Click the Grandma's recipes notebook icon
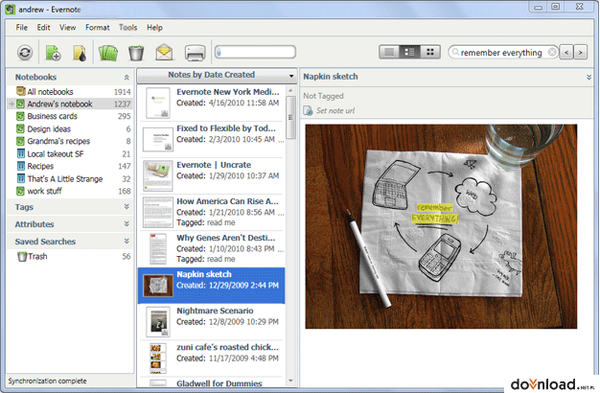This screenshot has height=393, width=600. [21, 141]
